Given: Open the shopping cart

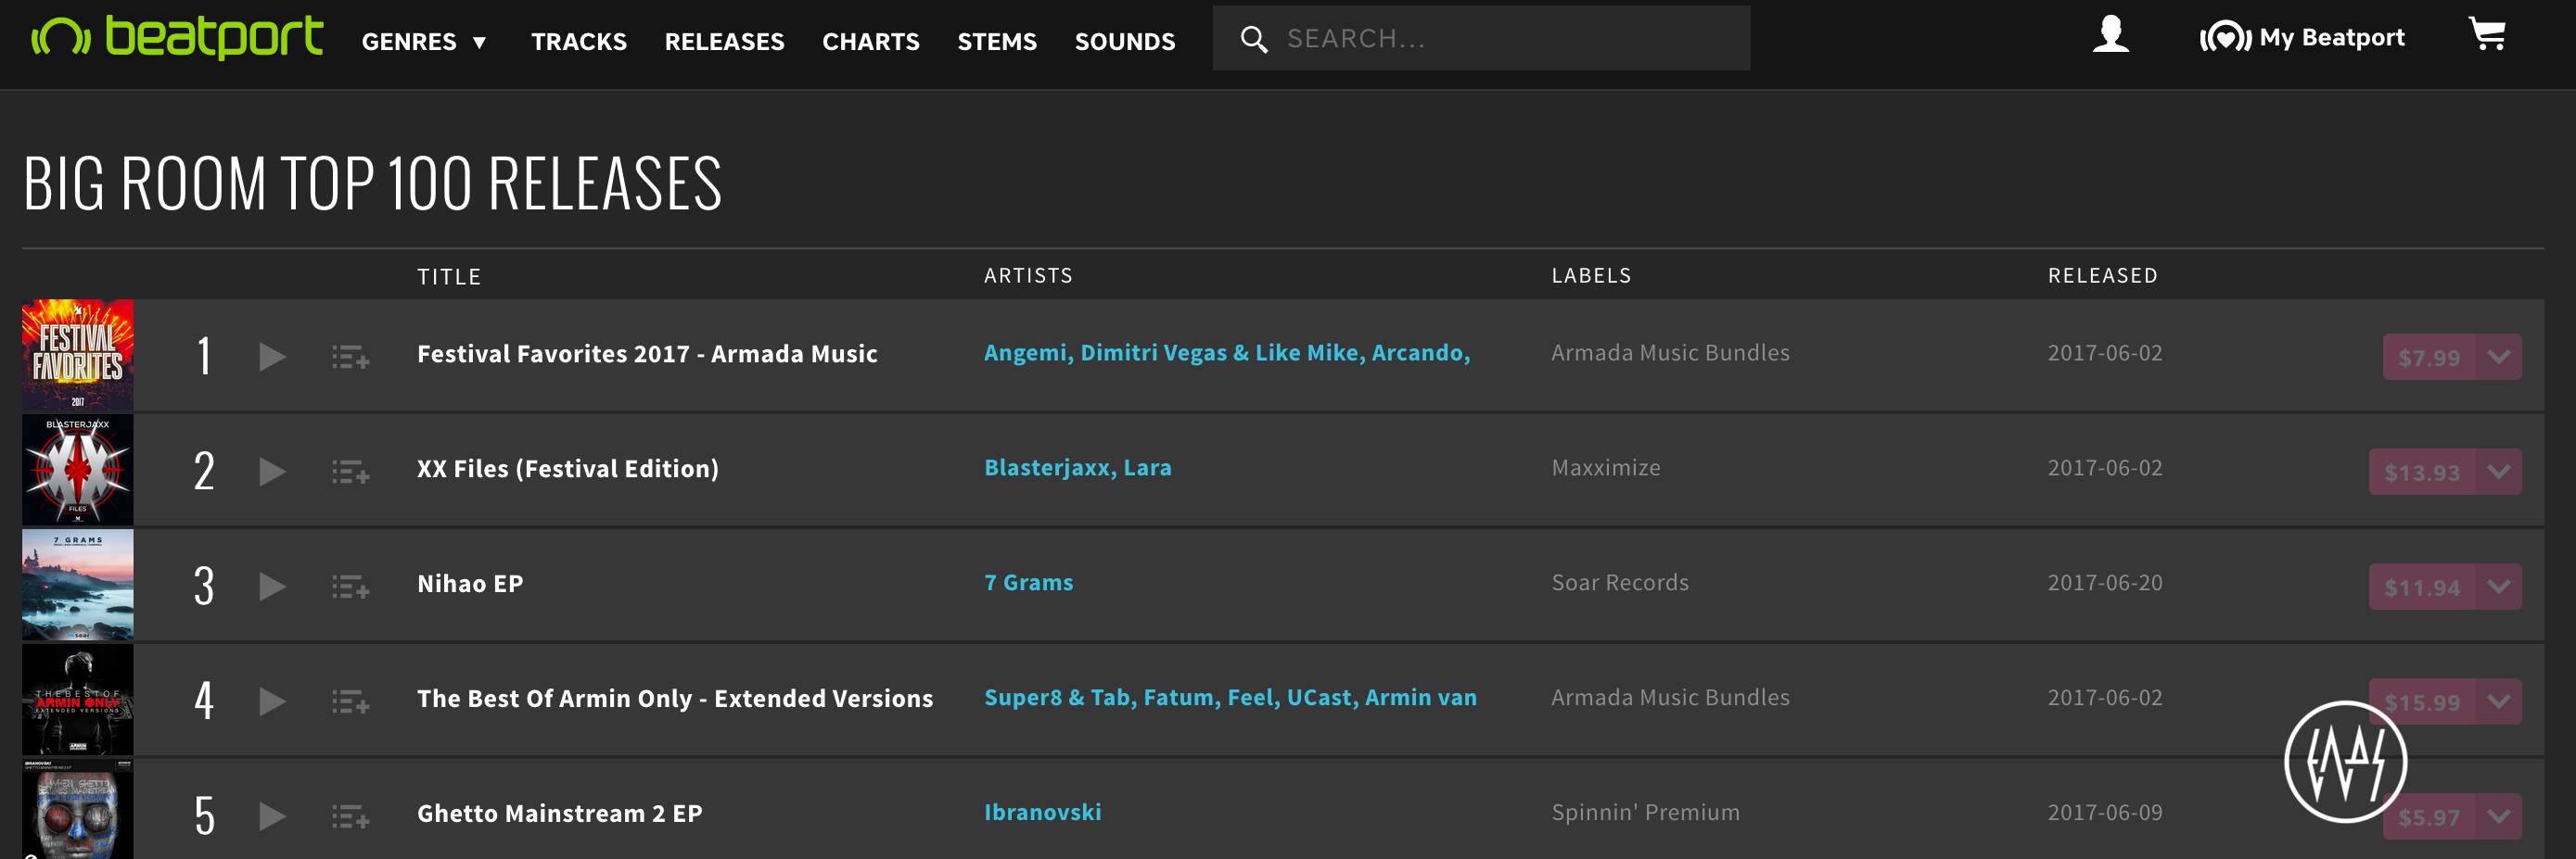Looking at the screenshot, I should [2487, 35].
